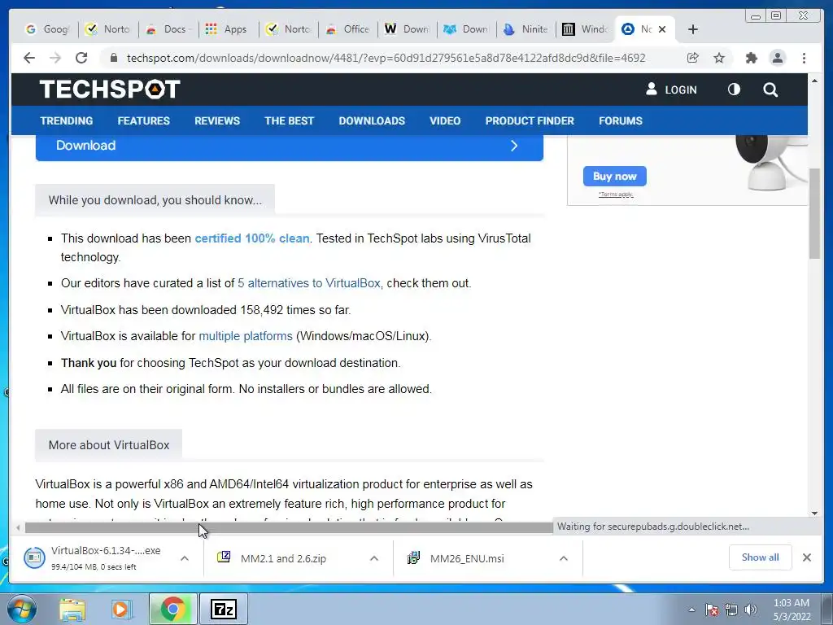This screenshot has width=833, height=625.
Task: Expand VirtualBox download options chevron
Action: coord(185,558)
